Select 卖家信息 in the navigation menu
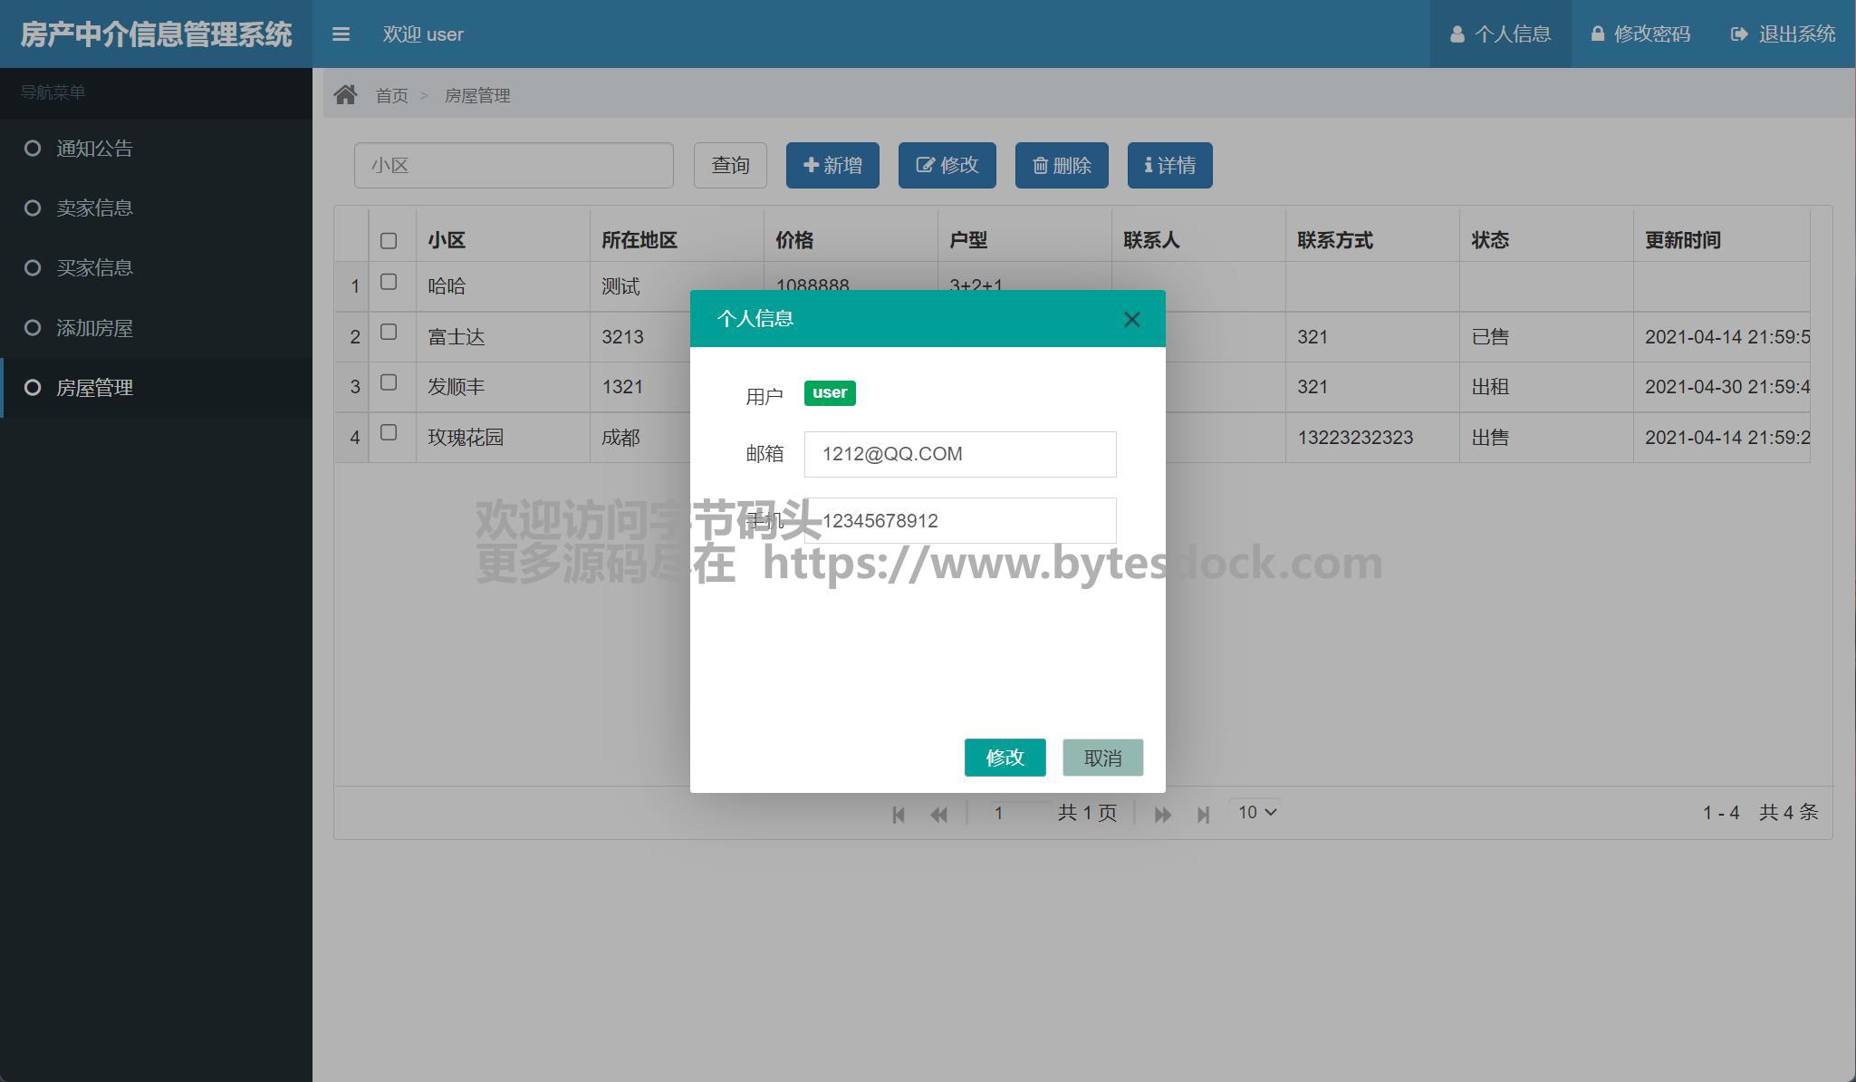This screenshot has width=1856, height=1082. click(x=94, y=208)
